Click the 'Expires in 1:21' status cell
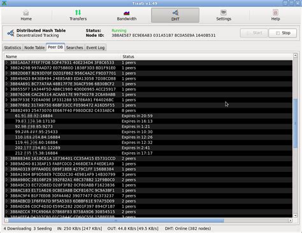Screen dimensions: 302x233 point(136,127)
